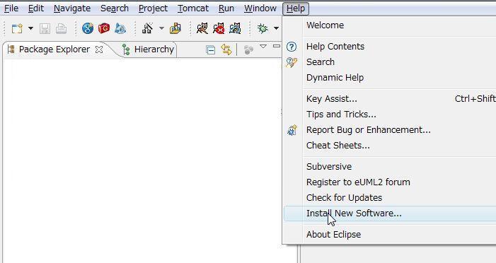Screen dimensions: 496x263
Task: Open the Window menu
Action: click(260, 8)
